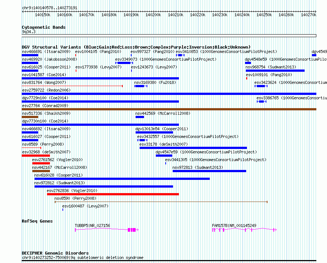Click the dgv7729n100 (Coe2014) variant label

[45, 98]
